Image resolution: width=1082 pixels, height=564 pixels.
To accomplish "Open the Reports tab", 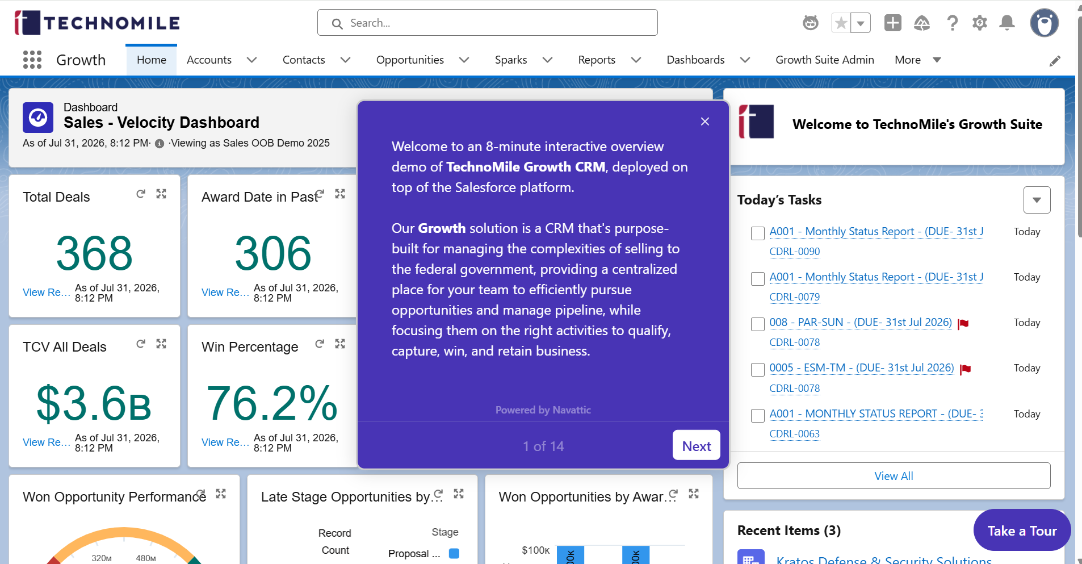I will 597,60.
